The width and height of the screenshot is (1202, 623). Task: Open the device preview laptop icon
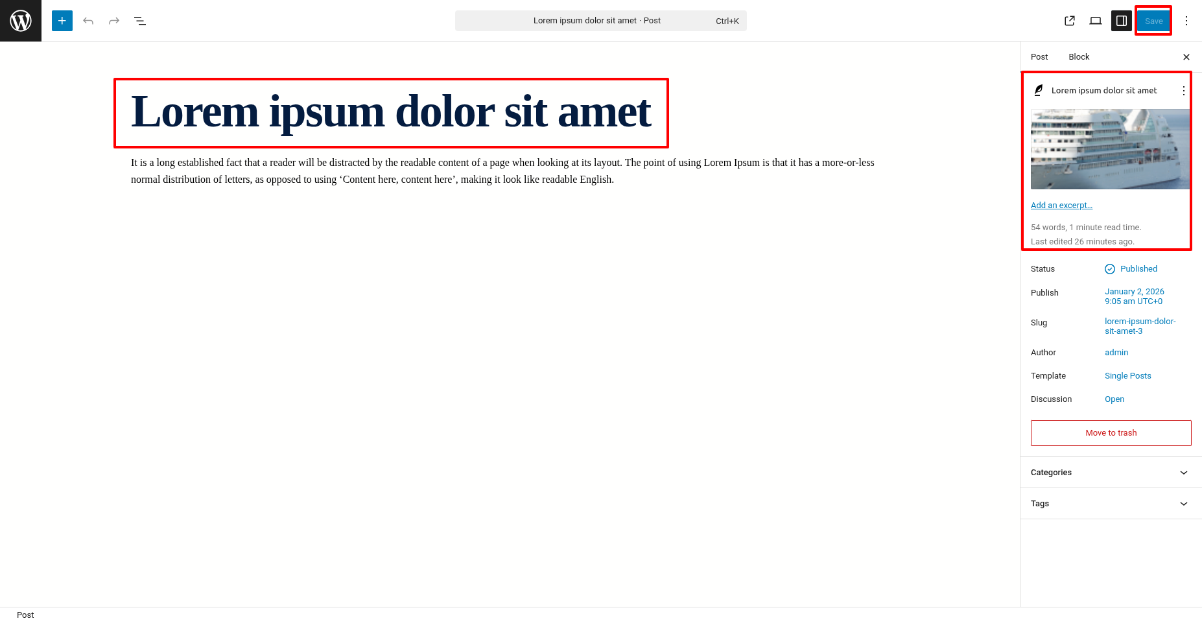point(1096,21)
